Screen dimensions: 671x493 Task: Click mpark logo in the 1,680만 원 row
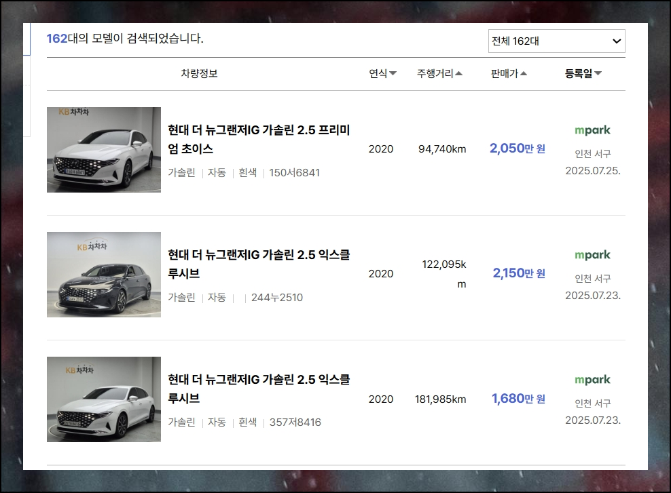click(x=592, y=379)
